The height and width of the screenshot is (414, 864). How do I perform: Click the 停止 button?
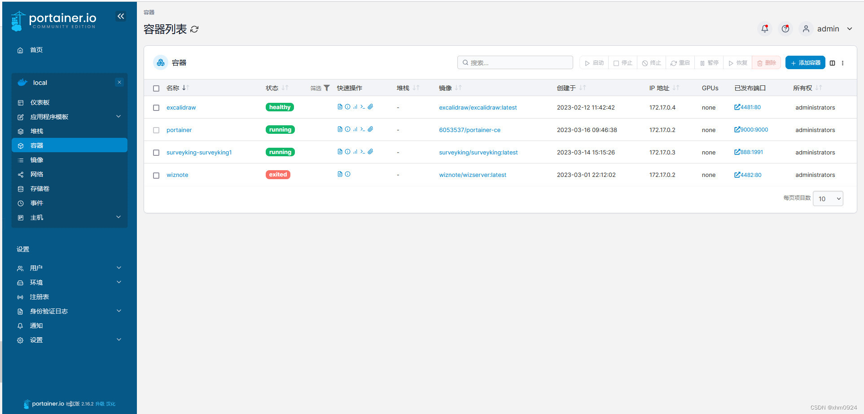click(623, 63)
